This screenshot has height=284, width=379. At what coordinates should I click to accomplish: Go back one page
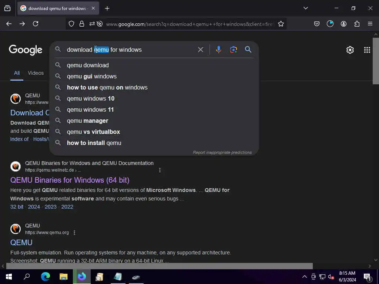tap(9, 24)
